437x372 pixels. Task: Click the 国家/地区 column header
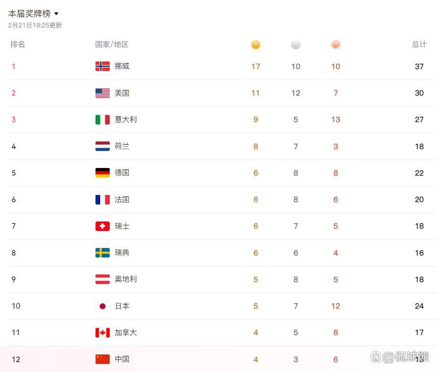[x=112, y=44]
